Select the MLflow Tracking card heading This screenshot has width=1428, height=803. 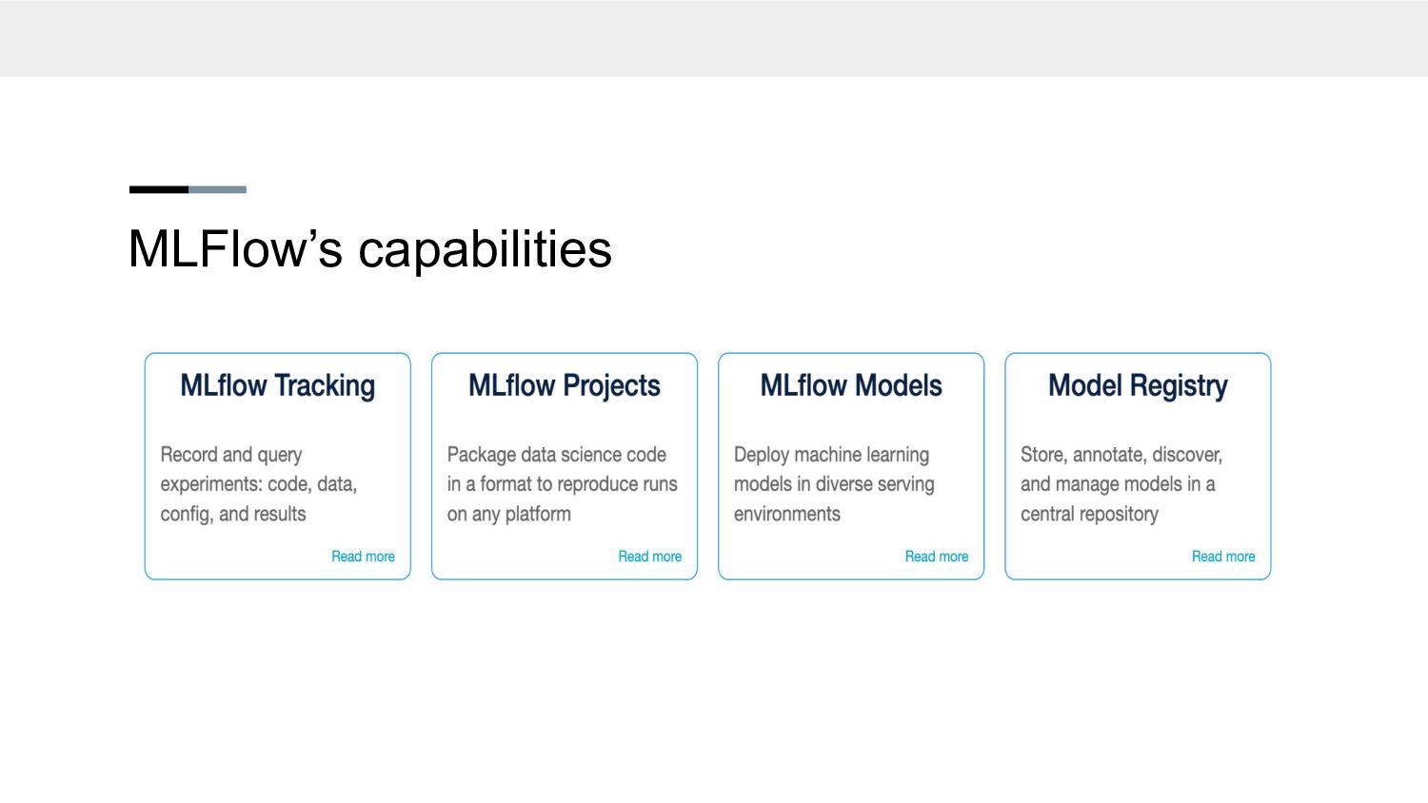point(278,385)
